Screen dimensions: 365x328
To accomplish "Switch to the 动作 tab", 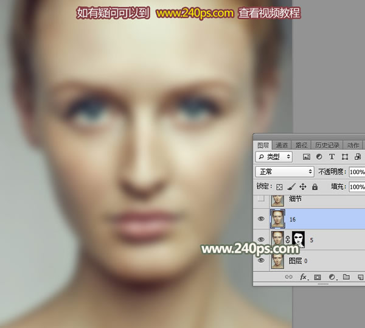I will pos(353,145).
